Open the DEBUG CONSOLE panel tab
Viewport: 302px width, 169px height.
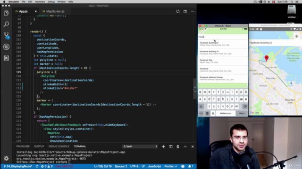(x=59, y=146)
